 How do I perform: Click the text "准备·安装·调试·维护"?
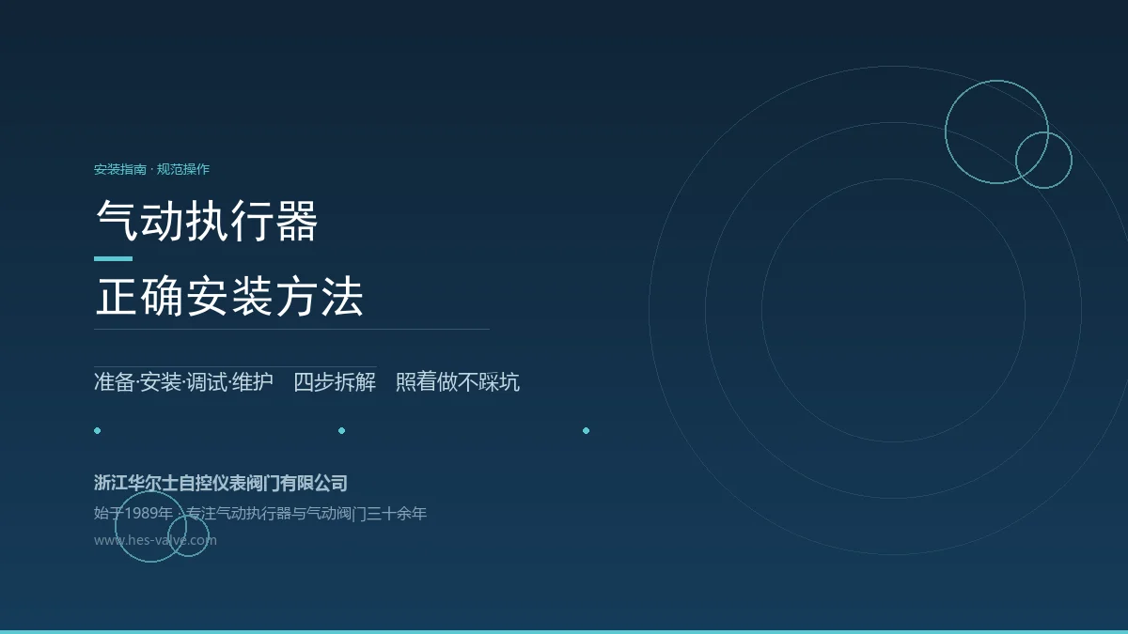183,382
